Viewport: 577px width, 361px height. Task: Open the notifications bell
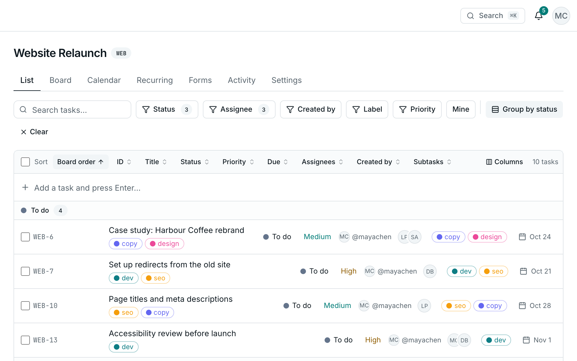pyautogui.click(x=538, y=16)
